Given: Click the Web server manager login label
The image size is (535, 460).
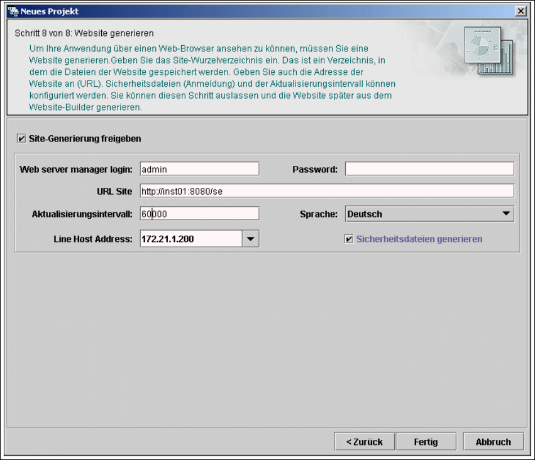Looking at the screenshot, I should tap(75, 169).
